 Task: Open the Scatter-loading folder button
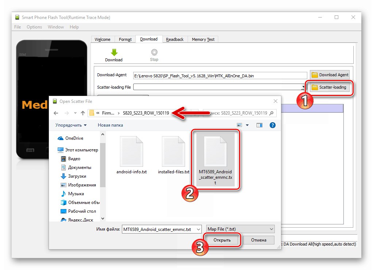pyautogui.click(x=329, y=87)
